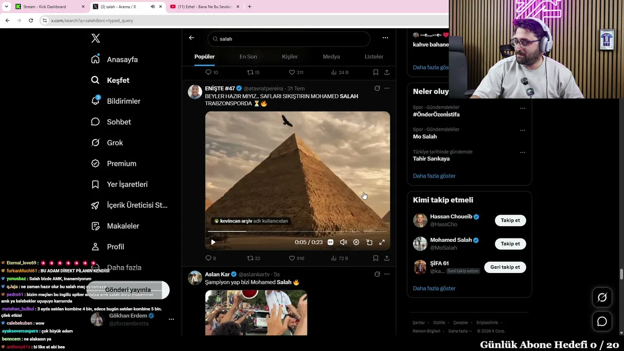The image size is (624, 351).
Task: Reload the browser page
Action: click(x=31, y=20)
